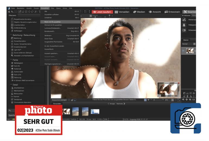Image resolution: width=209 pixels, height=141 pixels.
Task: Close the navigator preview thumbnail
Action: coord(179,83)
